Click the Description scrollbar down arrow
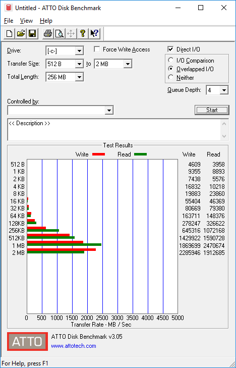Viewport: 236px width, 368px height. pos(224,136)
